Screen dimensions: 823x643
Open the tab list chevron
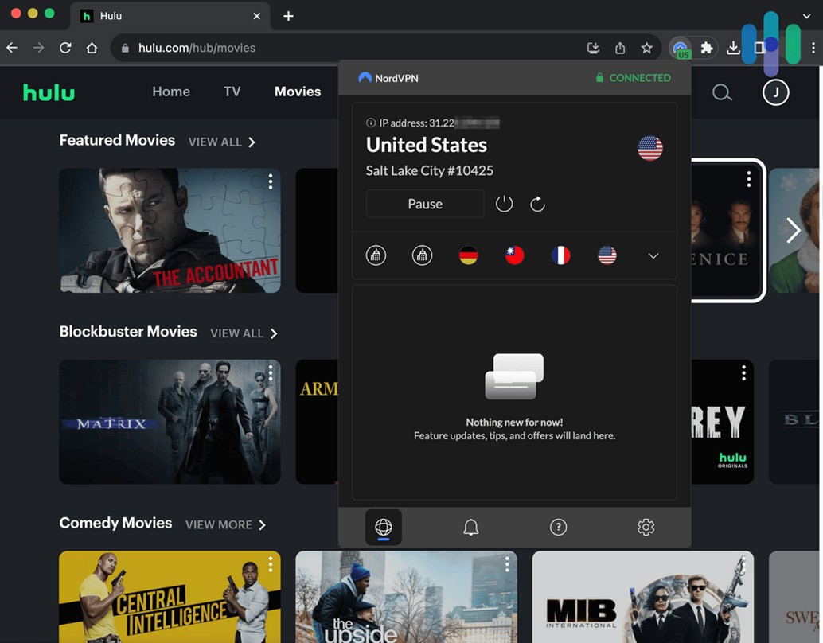tap(807, 16)
